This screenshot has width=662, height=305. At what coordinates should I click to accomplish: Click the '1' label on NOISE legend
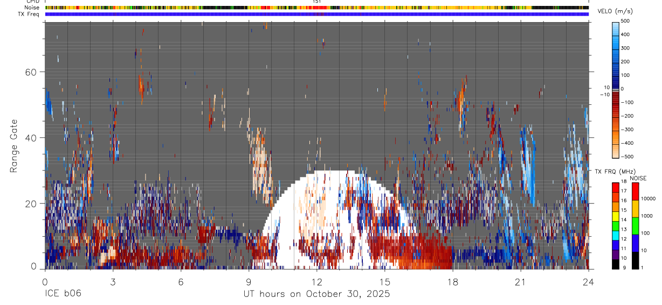(643, 268)
